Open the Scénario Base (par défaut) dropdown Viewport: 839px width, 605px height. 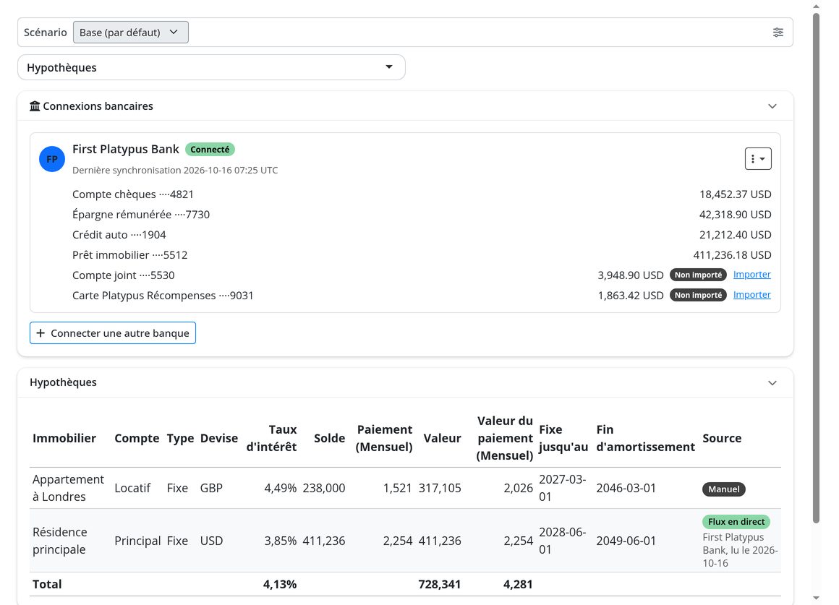coord(131,32)
